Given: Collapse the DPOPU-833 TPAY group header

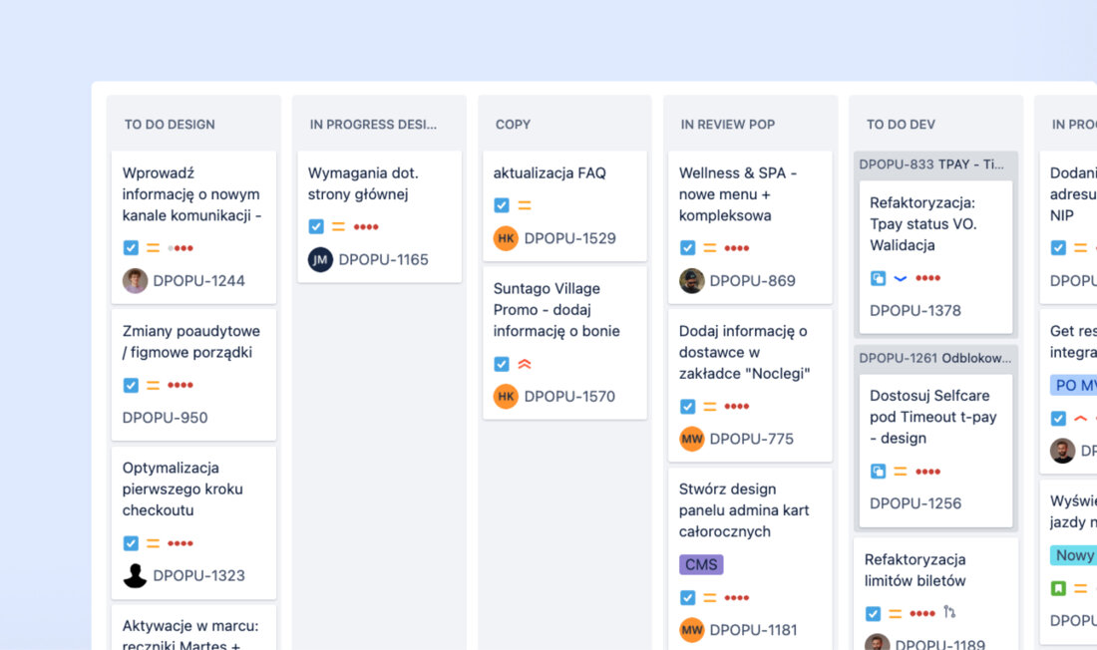Looking at the screenshot, I should tap(934, 164).
